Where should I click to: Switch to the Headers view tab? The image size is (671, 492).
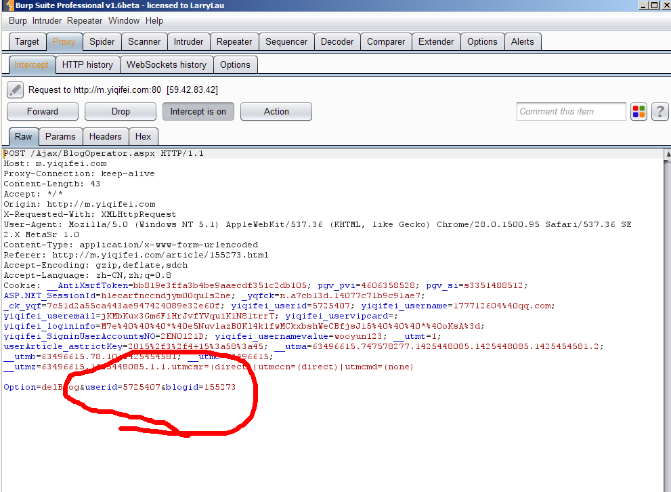tap(105, 137)
